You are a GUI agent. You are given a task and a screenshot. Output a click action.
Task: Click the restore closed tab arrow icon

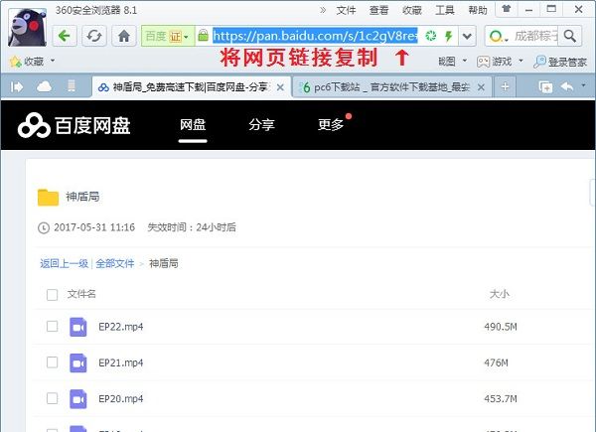click(567, 87)
